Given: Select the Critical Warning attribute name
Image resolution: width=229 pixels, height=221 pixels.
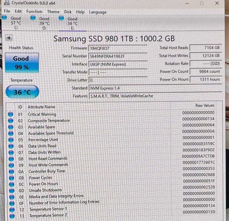Looking at the screenshot, I should pos(42,114).
